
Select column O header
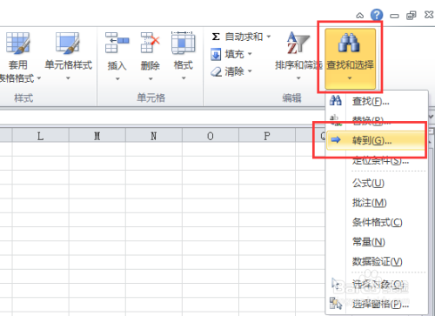(211, 136)
